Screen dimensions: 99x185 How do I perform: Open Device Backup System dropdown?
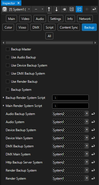tap(87, 130)
